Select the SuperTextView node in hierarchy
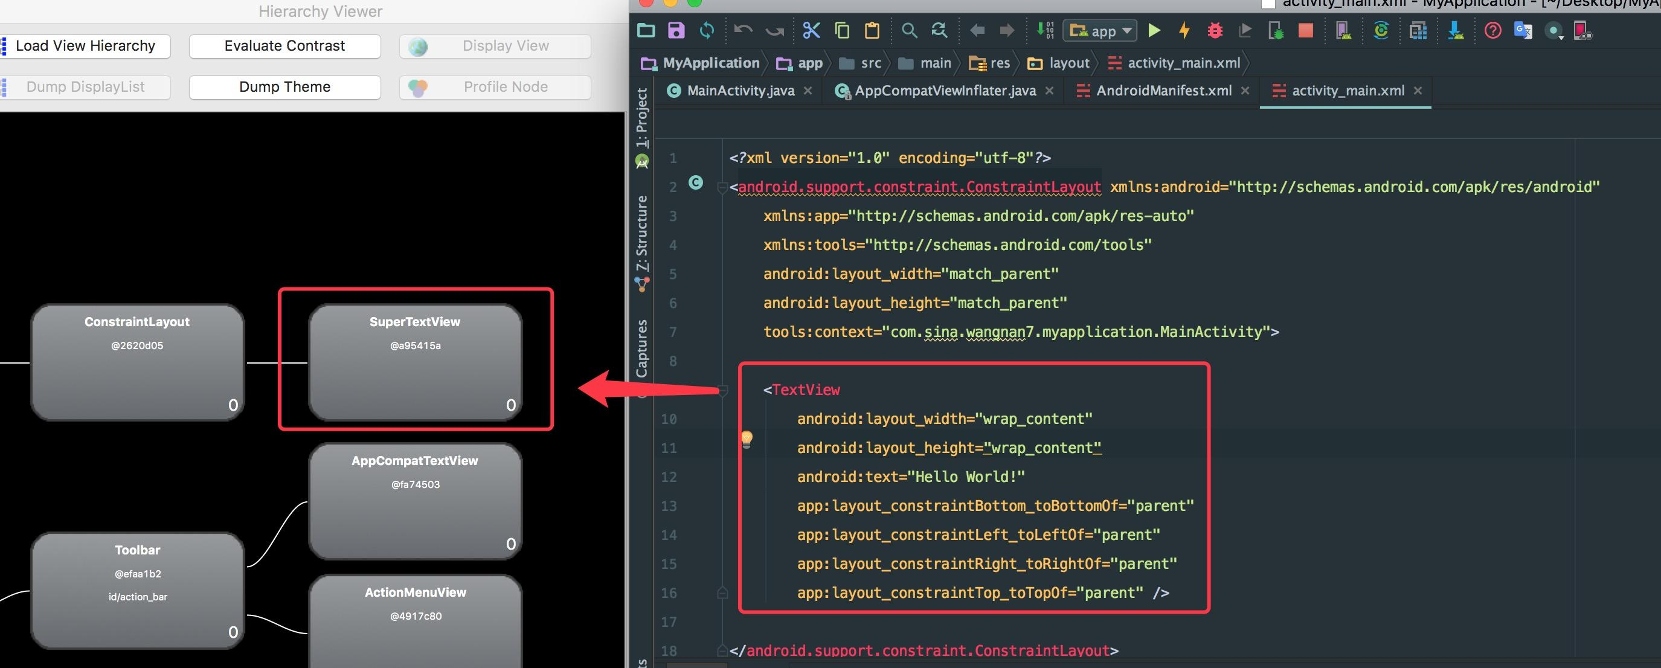Screen dimensions: 1661x668 (414, 362)
